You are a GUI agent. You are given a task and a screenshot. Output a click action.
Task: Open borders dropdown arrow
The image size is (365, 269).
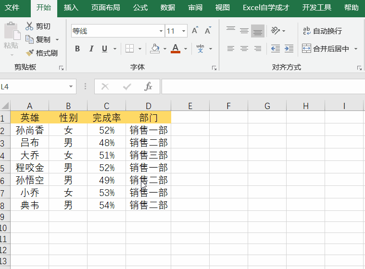point(140,49)
